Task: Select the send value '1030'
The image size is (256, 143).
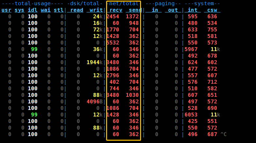Action: pyautogui.click(x=132, y=95)
